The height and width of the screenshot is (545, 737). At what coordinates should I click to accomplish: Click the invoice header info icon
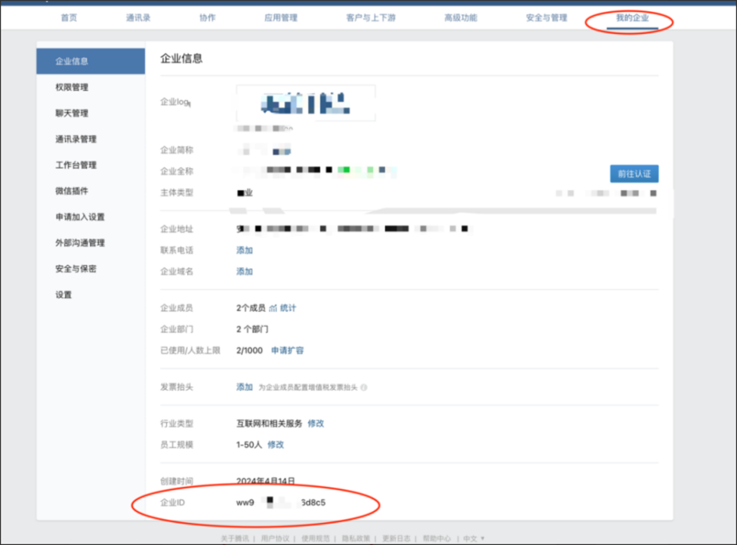click(x=364, y=387)
